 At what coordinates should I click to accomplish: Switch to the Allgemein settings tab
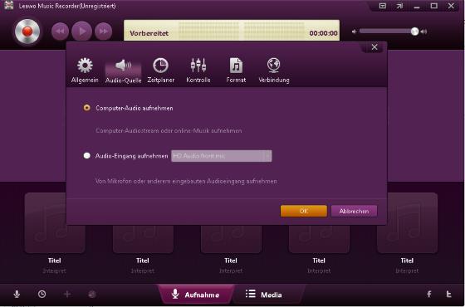(85, 71)
